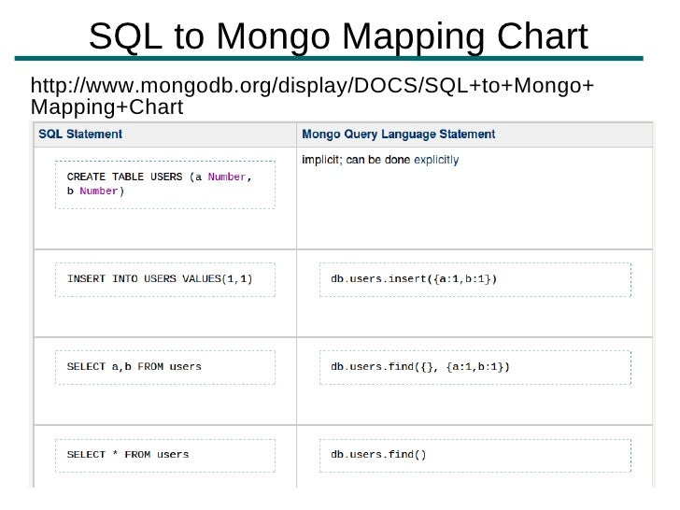
Task: Click the 'implicit; can be done' text
Action: [x=356, y=160]
